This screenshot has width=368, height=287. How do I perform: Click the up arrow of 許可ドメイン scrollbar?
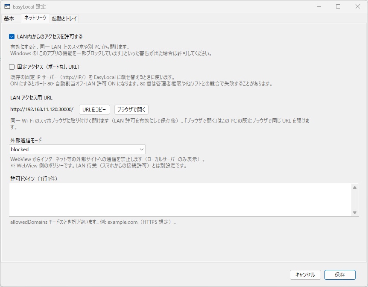[x=355, y=187]
